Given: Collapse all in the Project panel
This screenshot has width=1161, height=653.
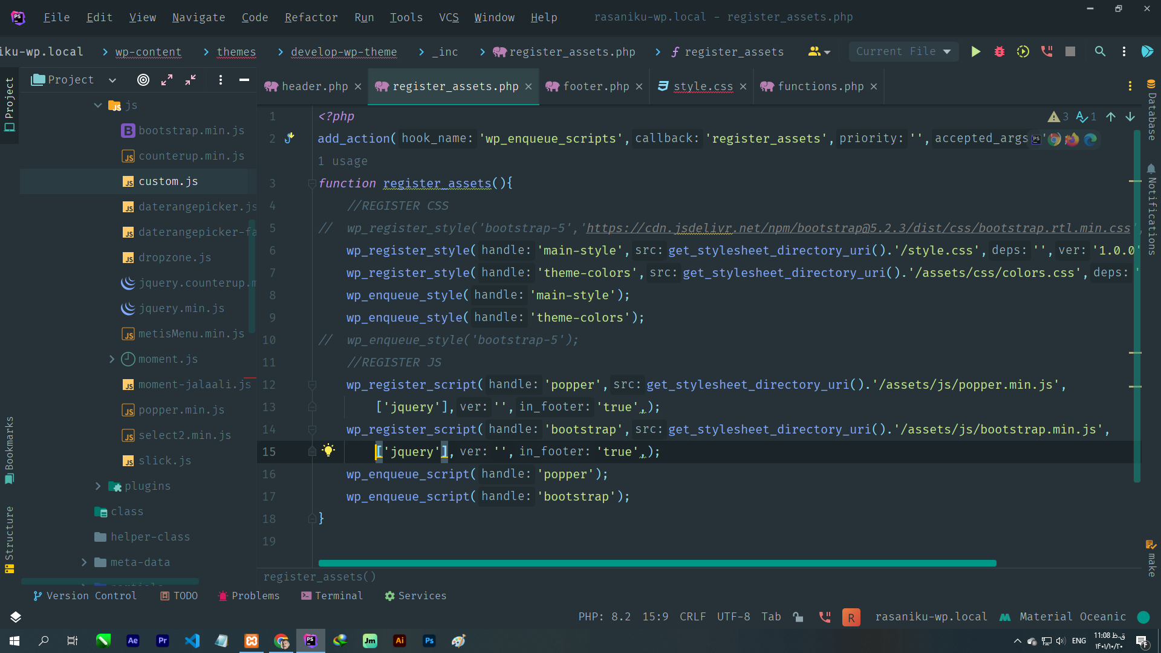Looking at the screenshot, I should point(190,80).
